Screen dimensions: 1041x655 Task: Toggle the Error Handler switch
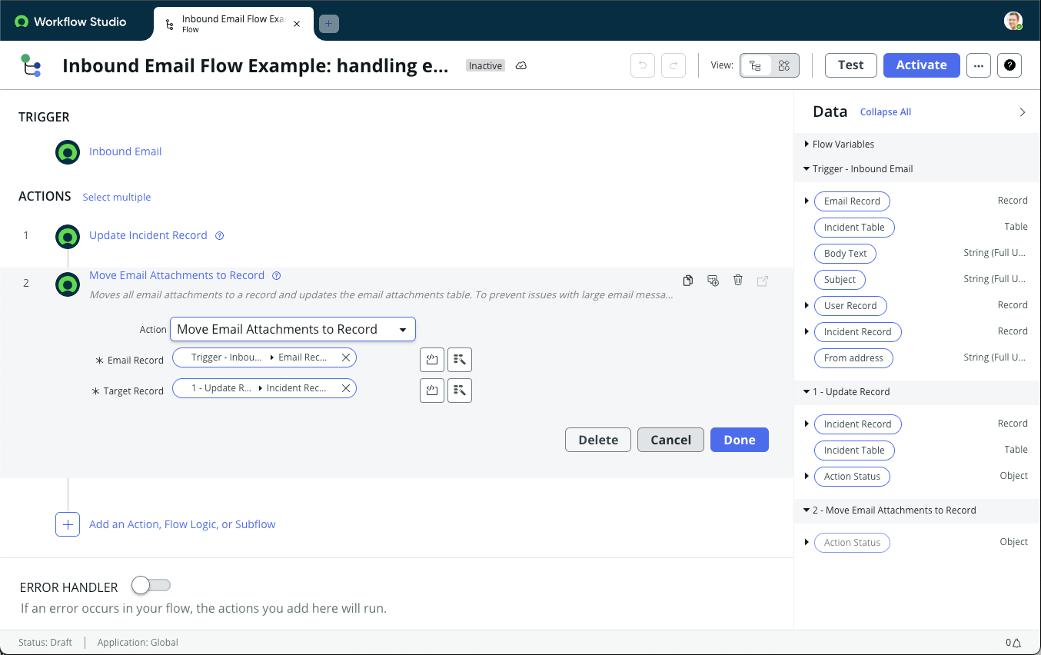[151, 586]
